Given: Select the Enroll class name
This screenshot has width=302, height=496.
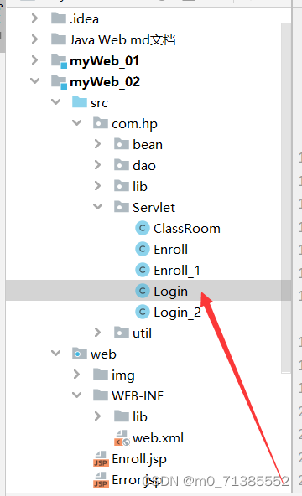Looking at the screenshot, I should click(170, 250).
